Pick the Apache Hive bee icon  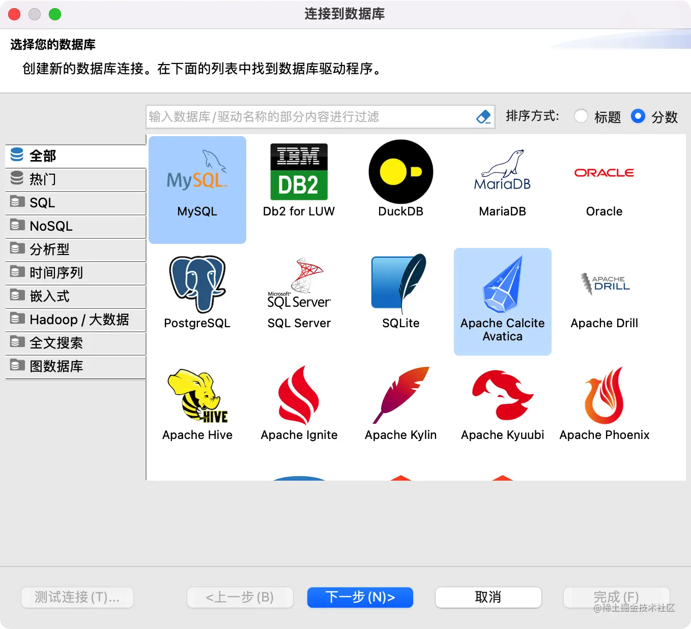(197, 396)
